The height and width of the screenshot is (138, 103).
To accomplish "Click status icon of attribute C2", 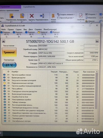I will (5, 119).
